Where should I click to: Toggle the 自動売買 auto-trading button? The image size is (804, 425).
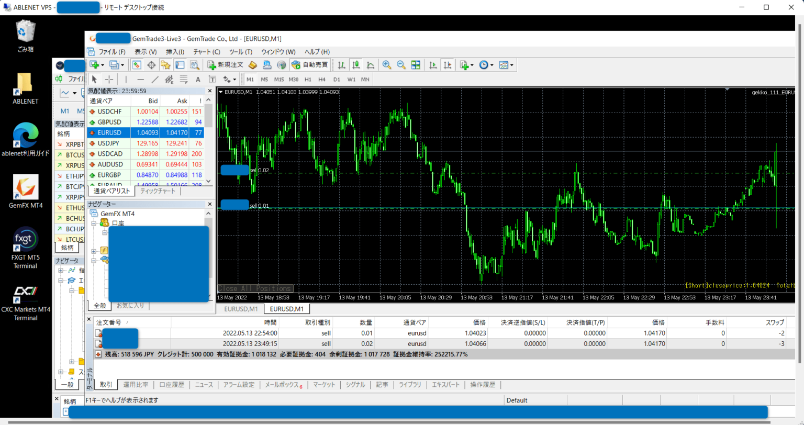tap(310, 65)
